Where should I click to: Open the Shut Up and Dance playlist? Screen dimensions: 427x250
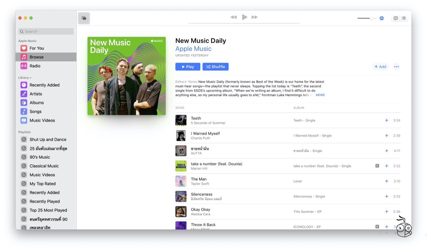48,140
